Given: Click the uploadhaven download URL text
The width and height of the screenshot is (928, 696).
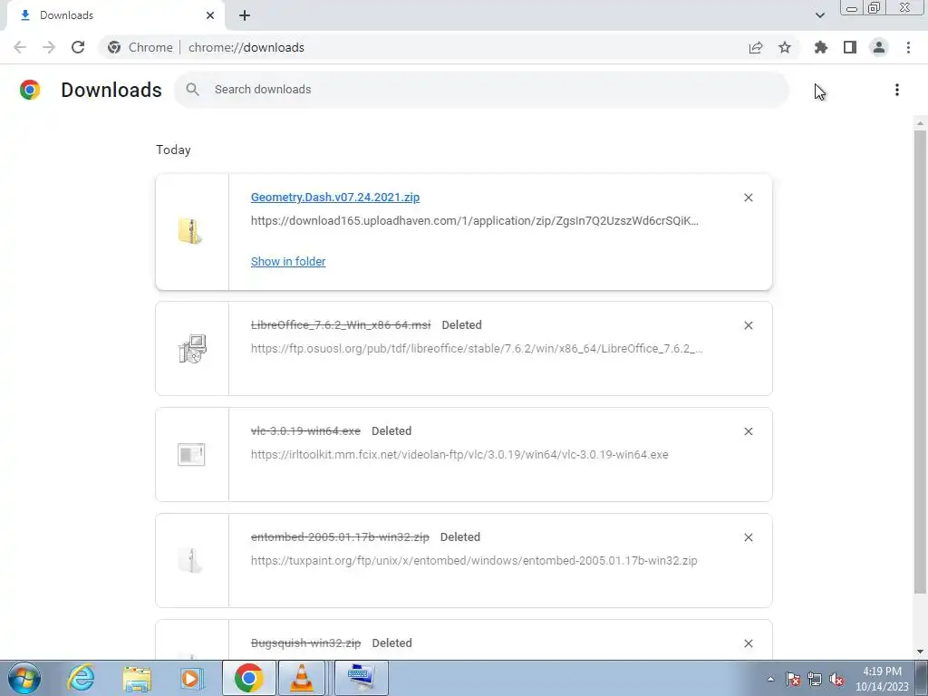Looking at the screenshot, I should 475,221.
